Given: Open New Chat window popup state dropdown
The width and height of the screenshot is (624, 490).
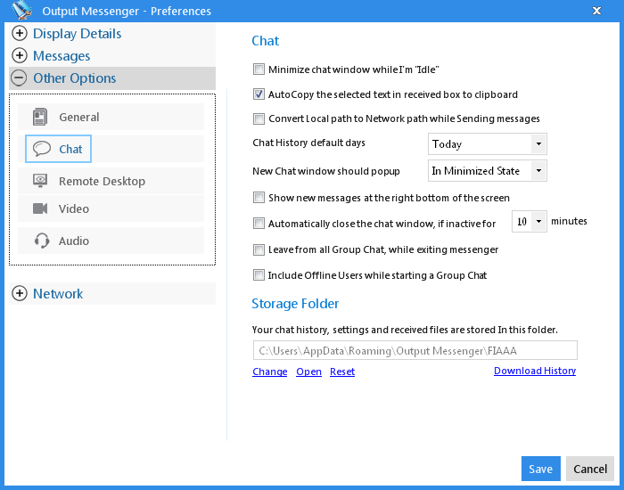Looking at the screenshot, I should [487, 171].
